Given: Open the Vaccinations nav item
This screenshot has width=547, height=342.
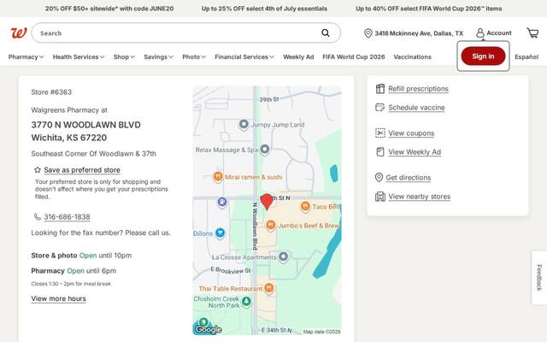Looking at the screenshot, I should click(x=412, y=57).
